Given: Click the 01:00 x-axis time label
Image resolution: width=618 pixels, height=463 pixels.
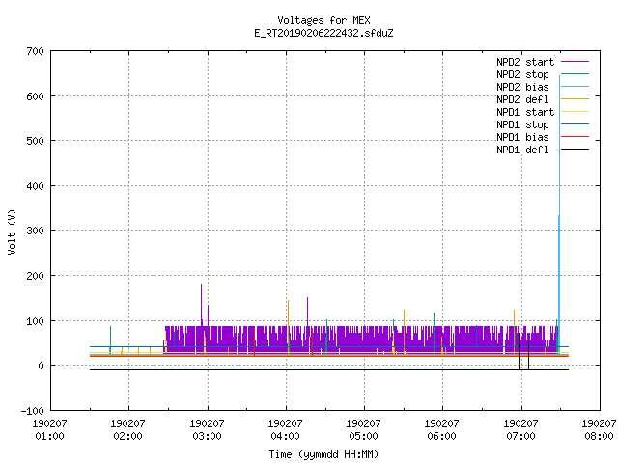Looking at the screenshot, I should [x=49, y=436].
